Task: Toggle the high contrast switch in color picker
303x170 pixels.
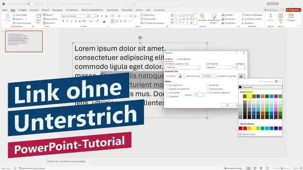Action: [x=277, y=82]
